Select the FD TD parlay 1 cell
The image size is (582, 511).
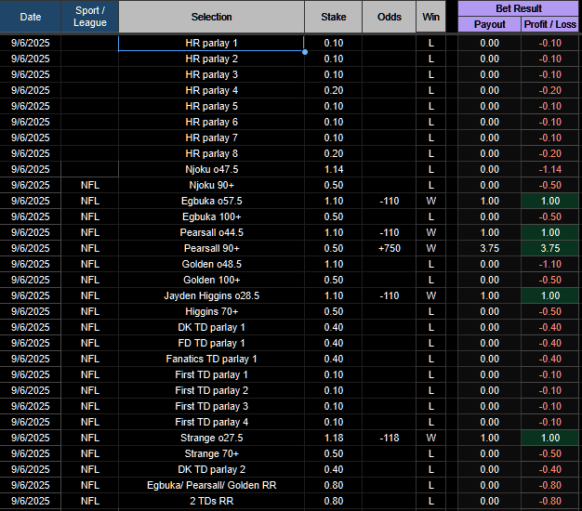coord(212,343)
